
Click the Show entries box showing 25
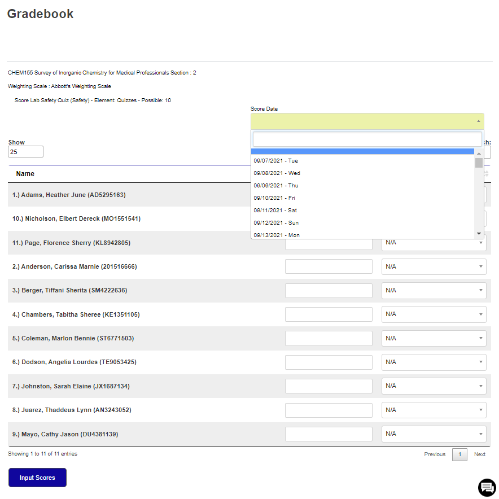[x=25, y=151]
